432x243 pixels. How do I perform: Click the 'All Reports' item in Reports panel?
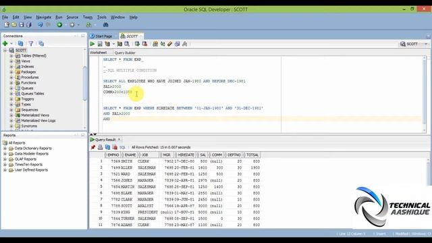pyautogui.click(x=17, y=142)
